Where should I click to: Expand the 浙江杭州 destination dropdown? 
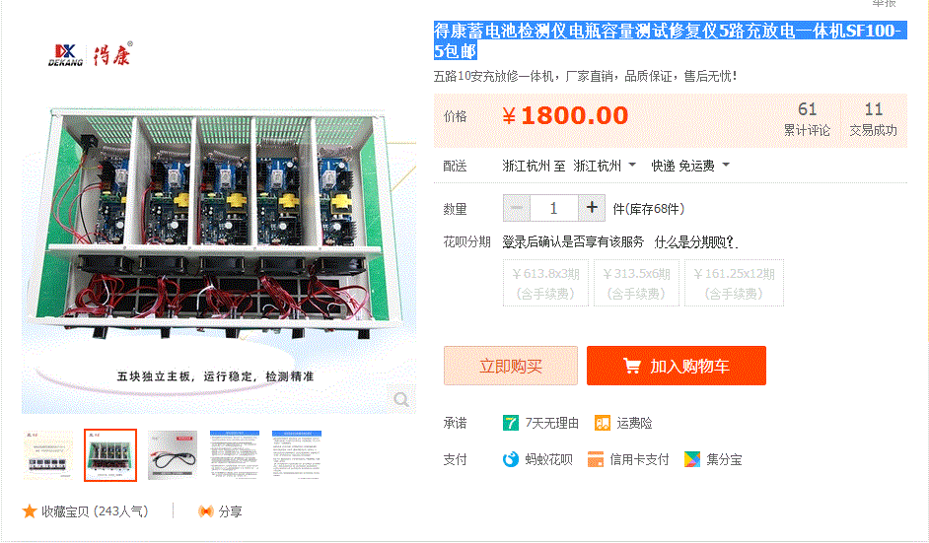pos(605,166)
